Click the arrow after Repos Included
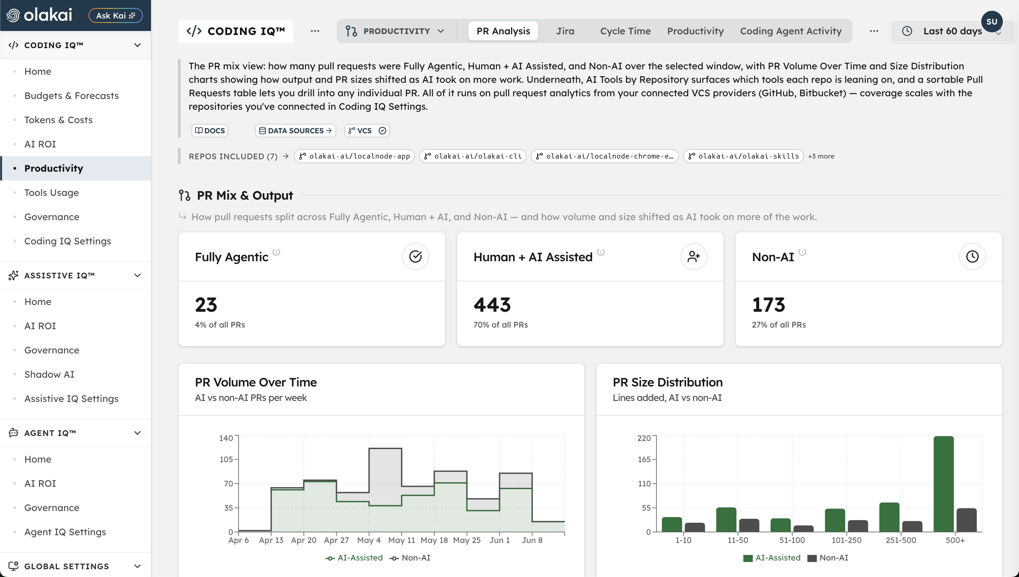 286,156
